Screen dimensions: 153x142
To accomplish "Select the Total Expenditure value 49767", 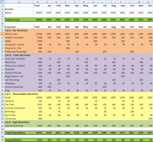I will pyautogui.click(x=38, y=133).
